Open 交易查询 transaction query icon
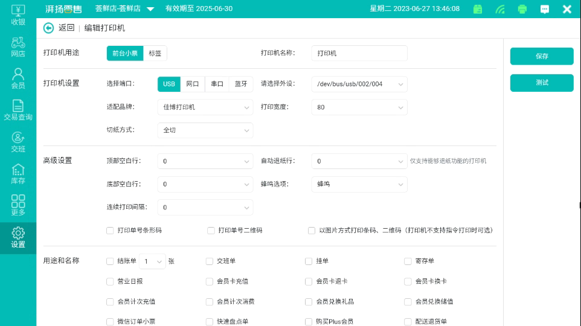581x326 pixels. (x=18, y=110)
